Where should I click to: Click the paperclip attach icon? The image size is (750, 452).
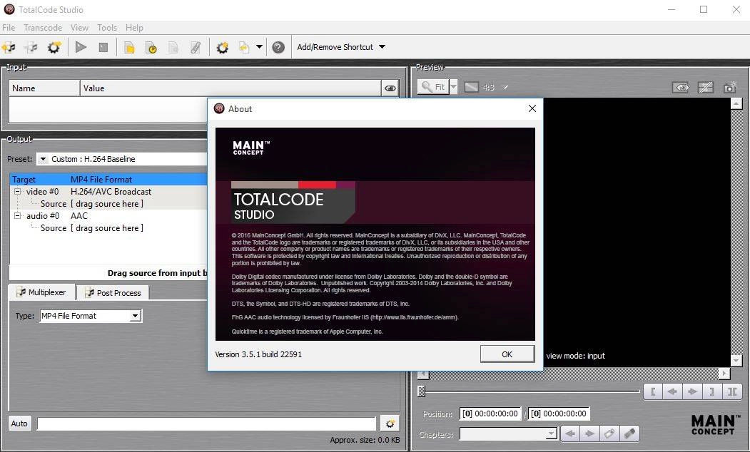tap(195, 47)
